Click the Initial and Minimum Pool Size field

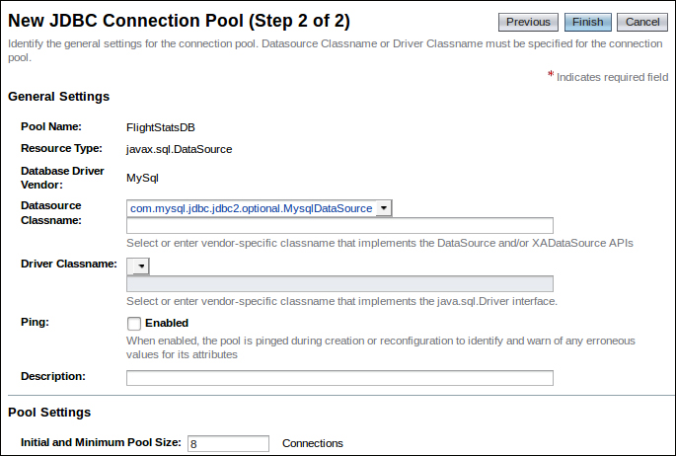click(228, 443)
